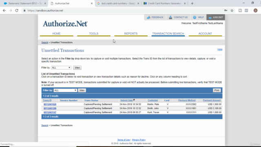Open transaction 60112401147

click(x=50, y=112)
